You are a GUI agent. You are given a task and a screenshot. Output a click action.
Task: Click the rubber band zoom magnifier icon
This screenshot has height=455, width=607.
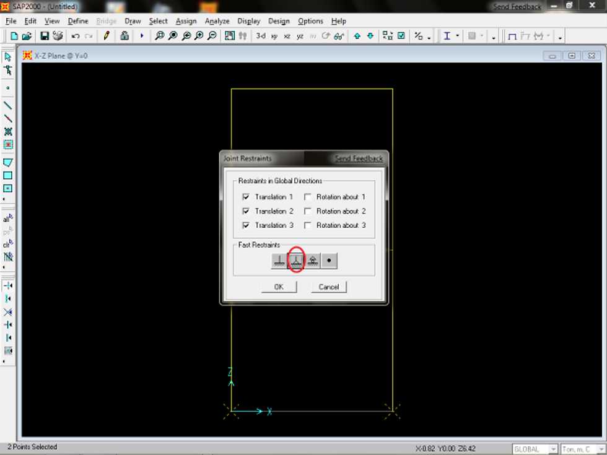point(159,36)
